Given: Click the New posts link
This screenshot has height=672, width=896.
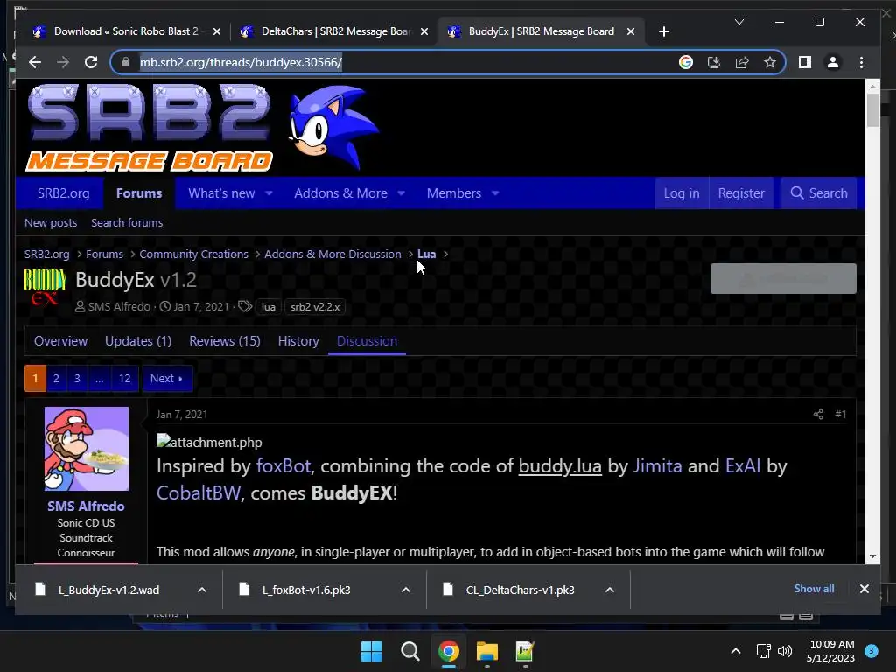Looking at the screenshot, I should 50,223.
